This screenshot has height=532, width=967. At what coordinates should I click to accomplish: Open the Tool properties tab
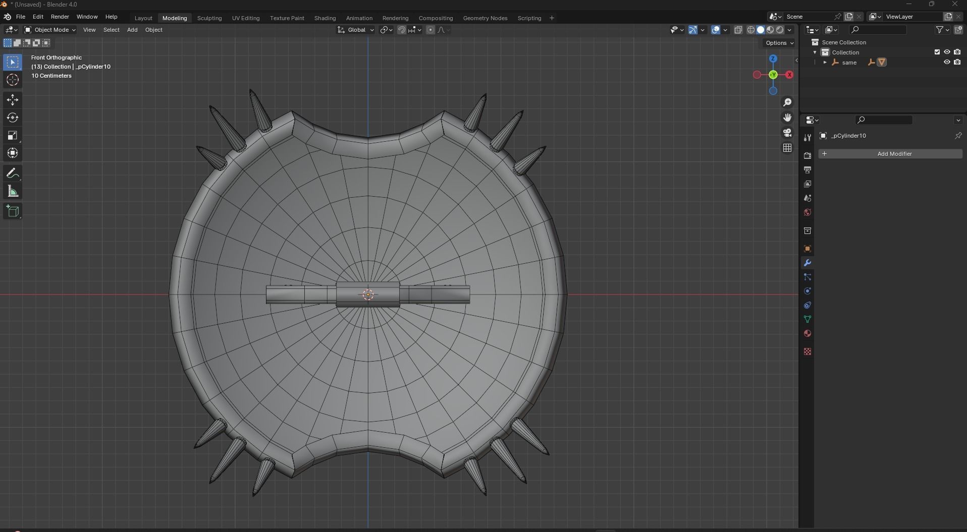(807, 138)
